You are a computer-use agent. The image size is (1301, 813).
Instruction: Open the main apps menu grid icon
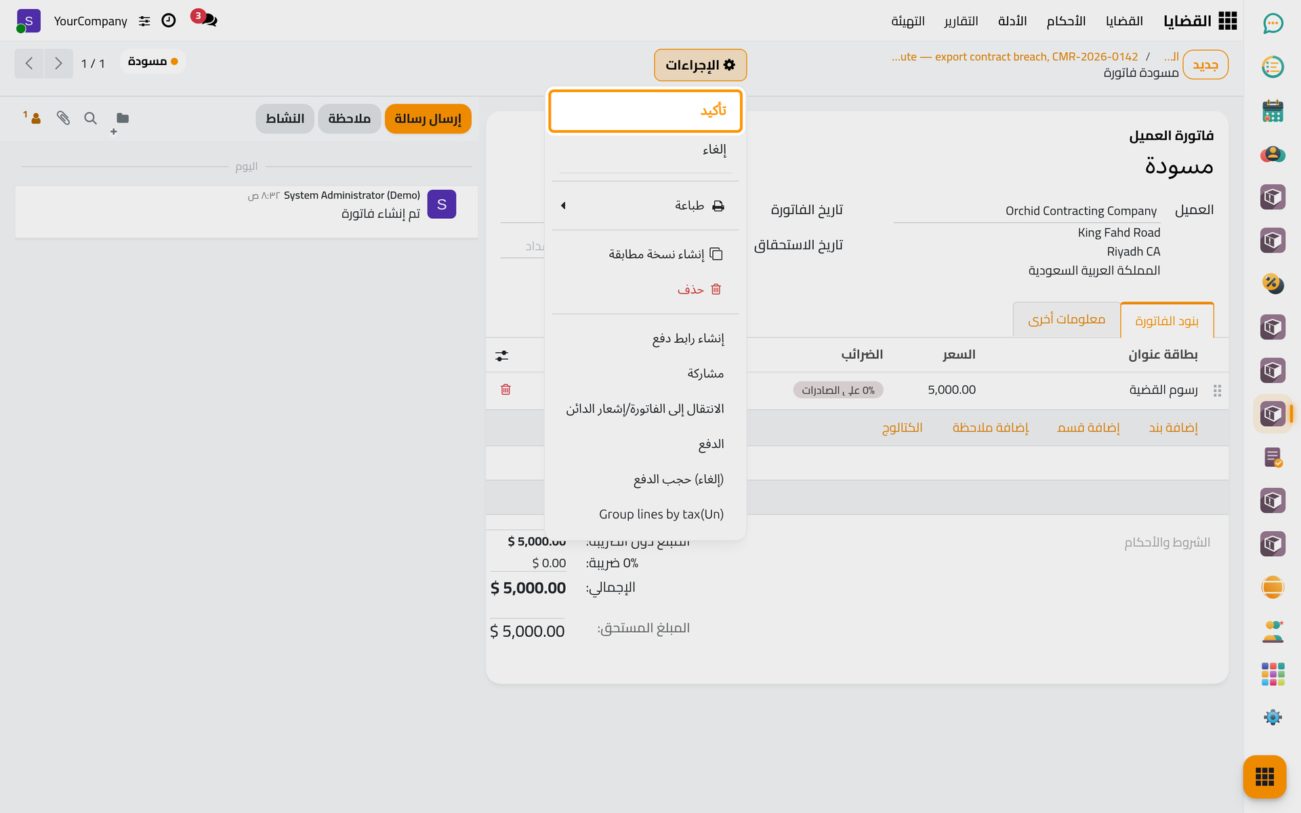pyautogui.click(x=1227, y=21)
